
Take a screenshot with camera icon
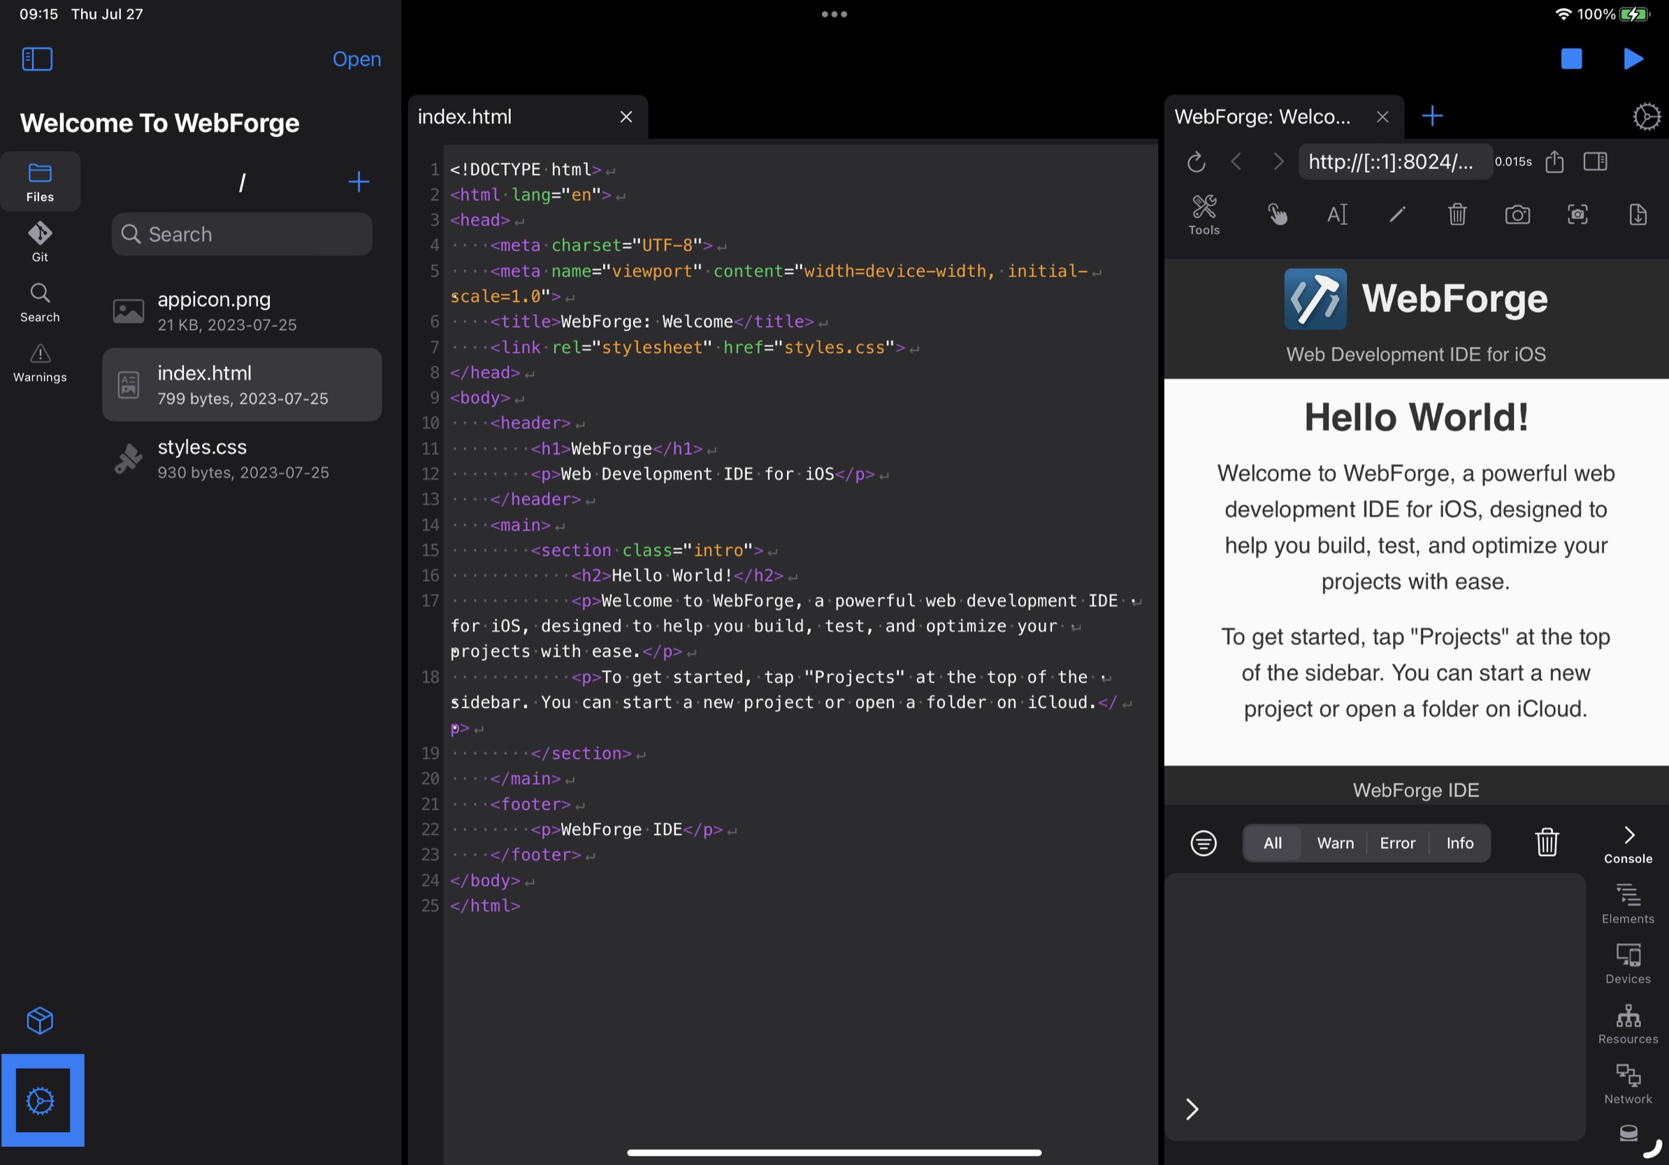coord(1517,215)
